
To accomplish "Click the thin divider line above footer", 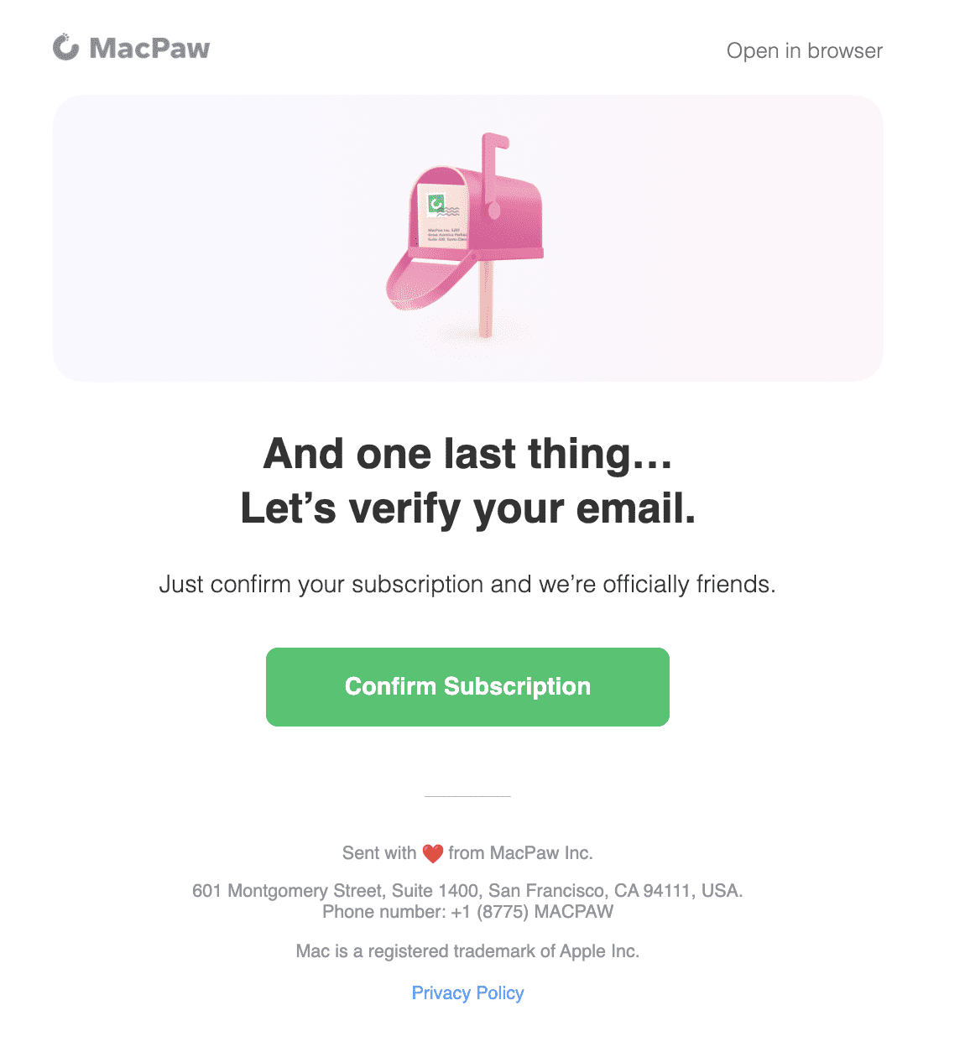I will pyautogui.click(x=467, y=795).
